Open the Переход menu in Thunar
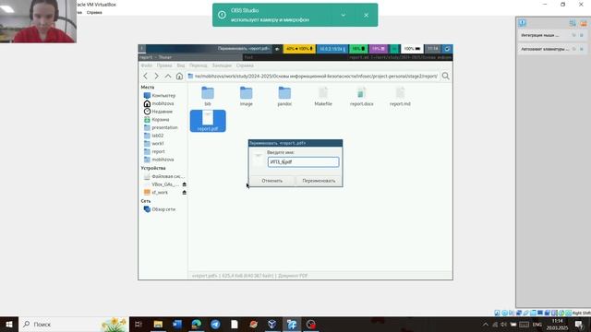This screenshot has width=591, height=332. click(x=199, y=65)
